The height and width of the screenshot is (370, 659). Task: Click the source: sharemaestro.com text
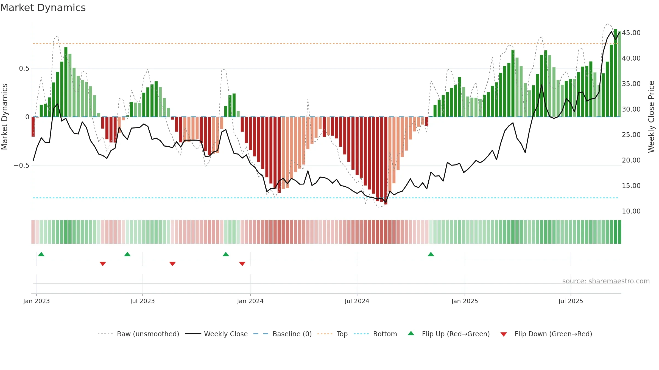[606, 281]
